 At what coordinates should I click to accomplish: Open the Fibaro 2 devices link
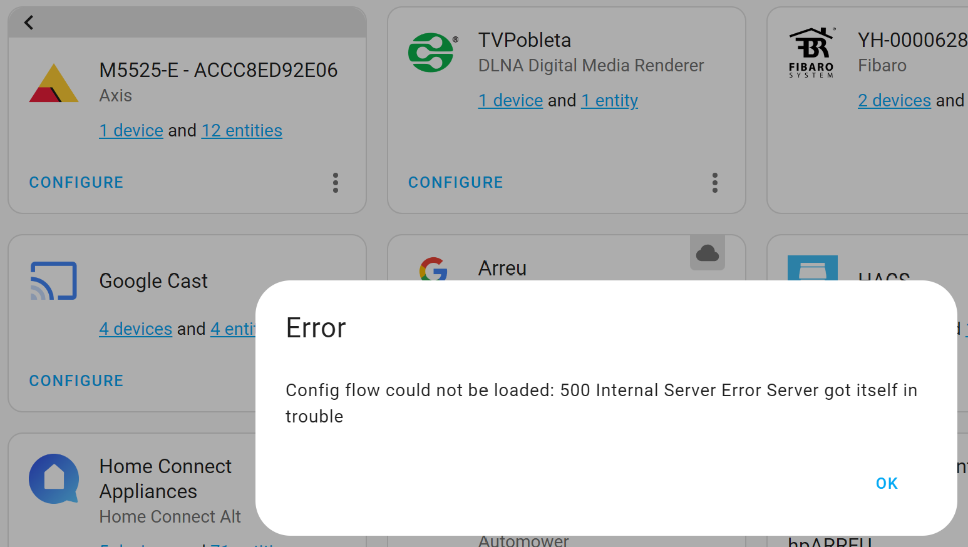click(x=894, y=100)
